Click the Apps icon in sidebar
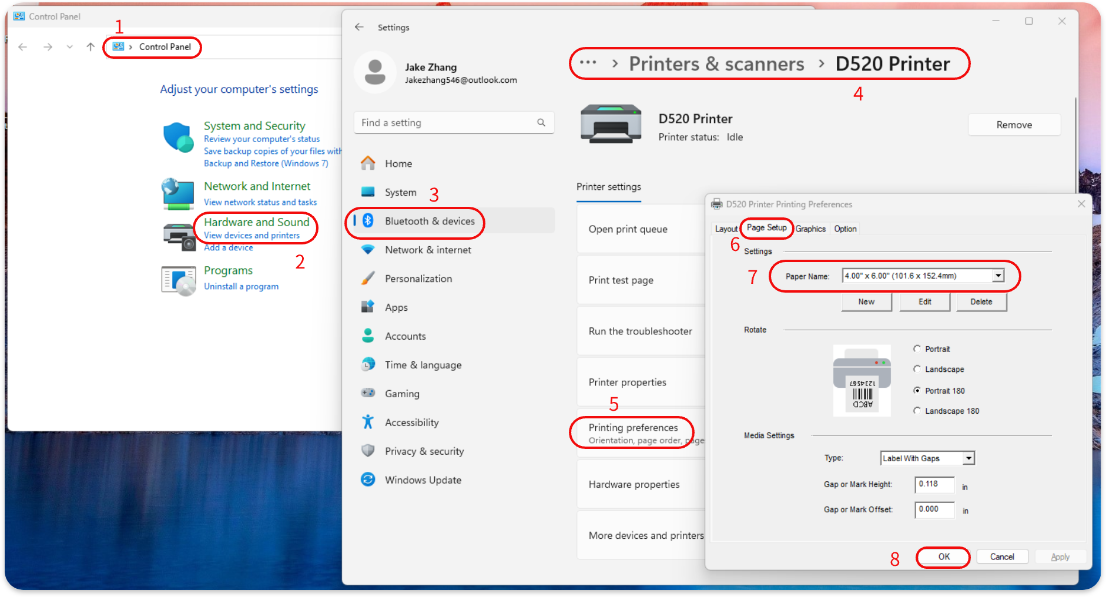The height and width of the screenshot is (597, 1106). click(368, 307)
